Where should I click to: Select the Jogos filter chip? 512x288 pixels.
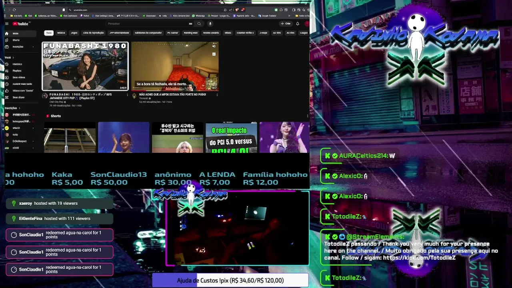[x=74, y=33]
